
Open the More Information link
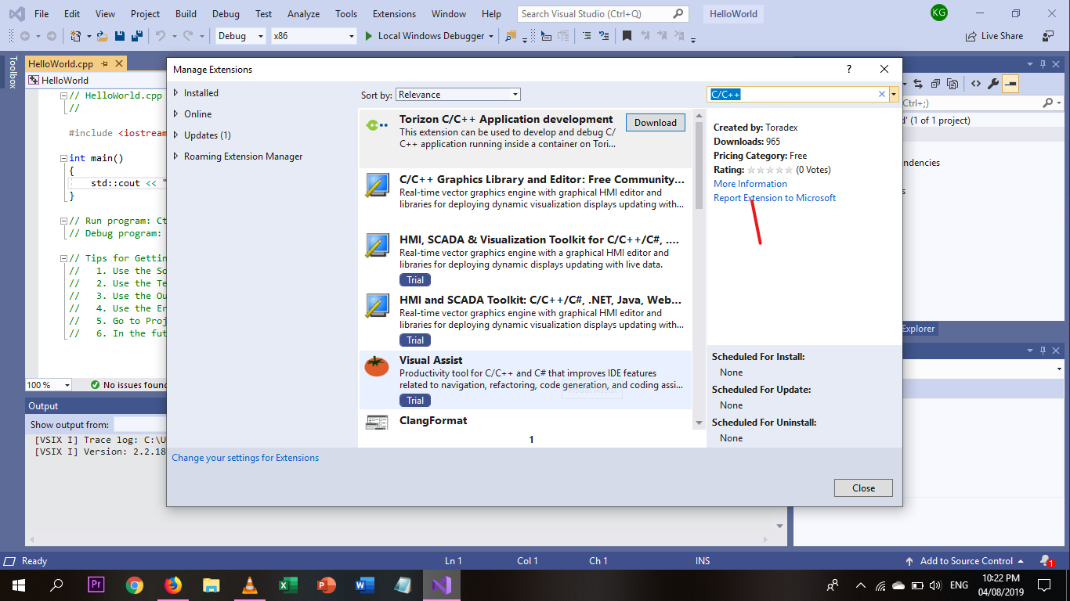pyautogui.click(x=750, y=184)
